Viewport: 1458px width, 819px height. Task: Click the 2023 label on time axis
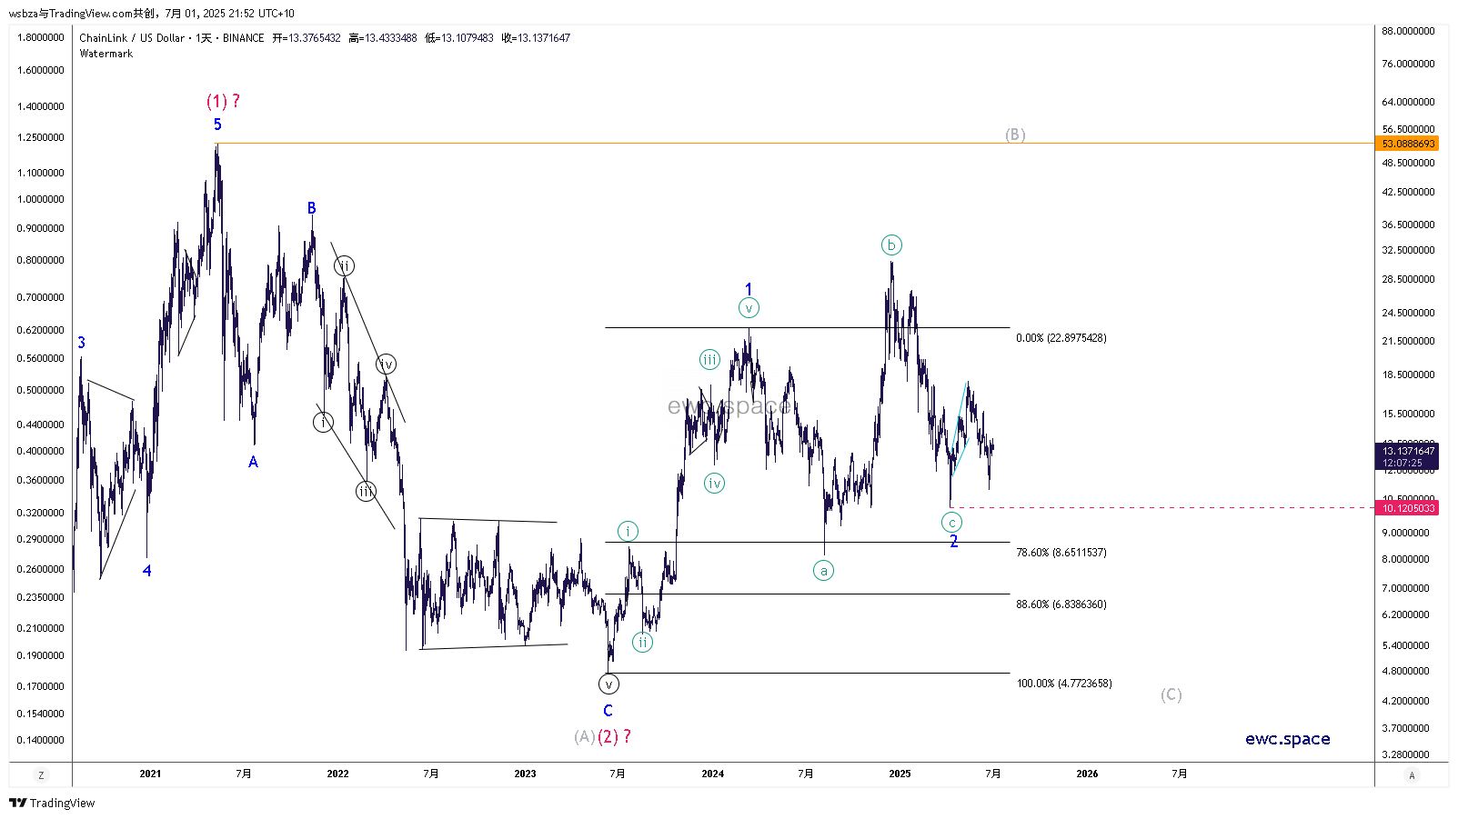tap(525, 774)
